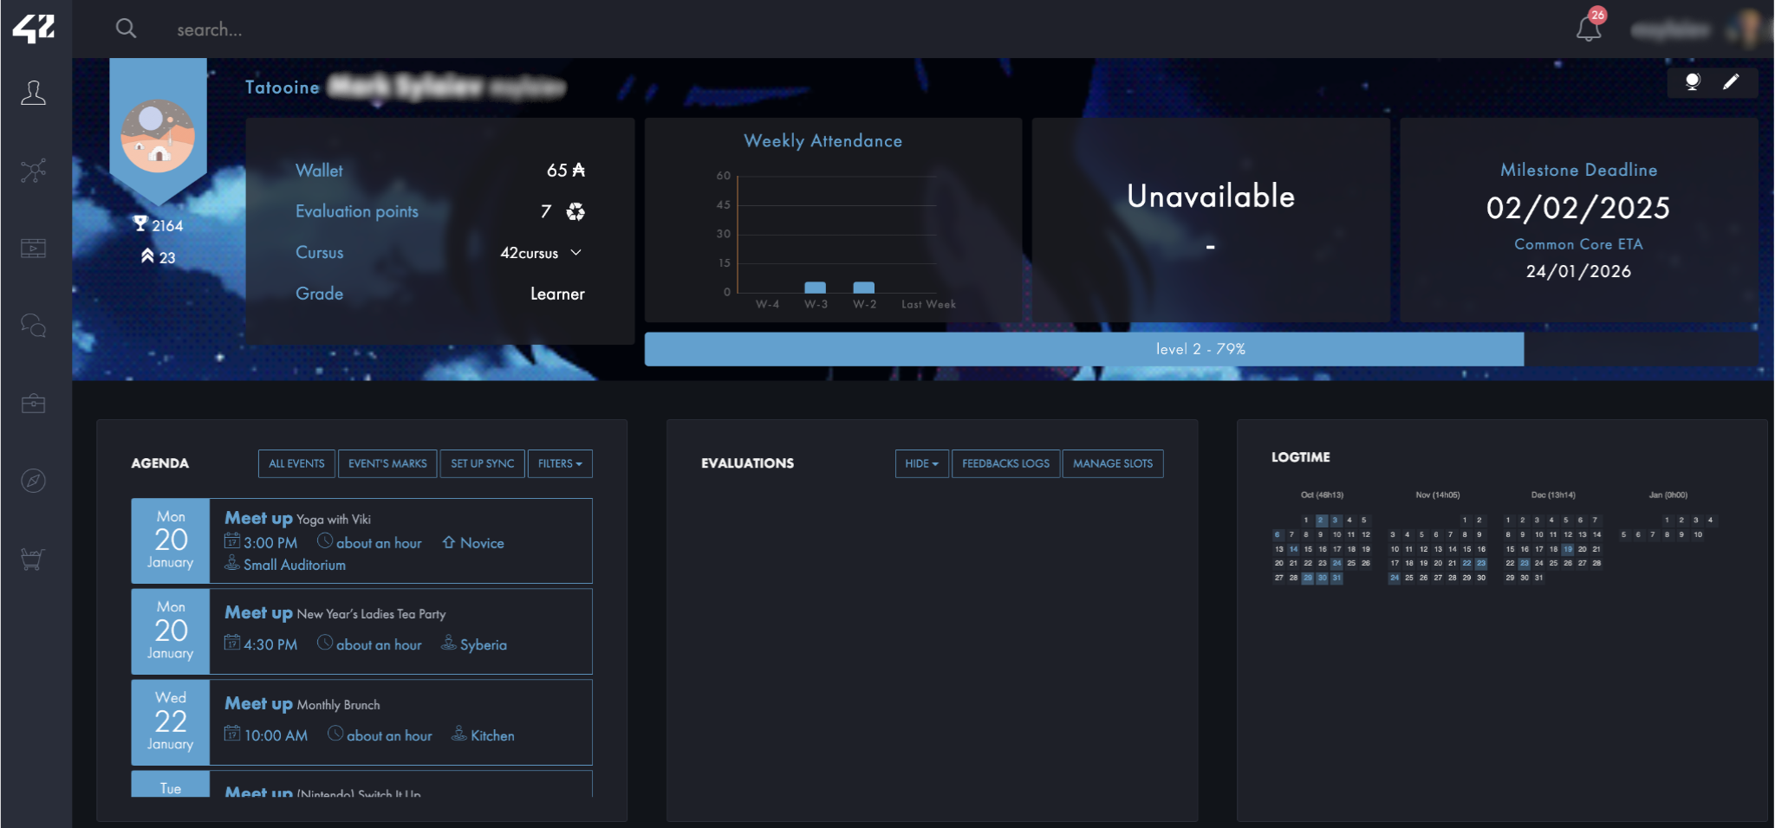1775x828 pixels.
Task: Click the level 2 - 79% progress bar
Action: click(1200, 349)
